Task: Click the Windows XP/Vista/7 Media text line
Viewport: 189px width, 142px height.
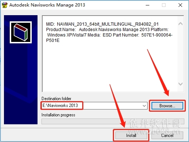Action: (110, 35)
